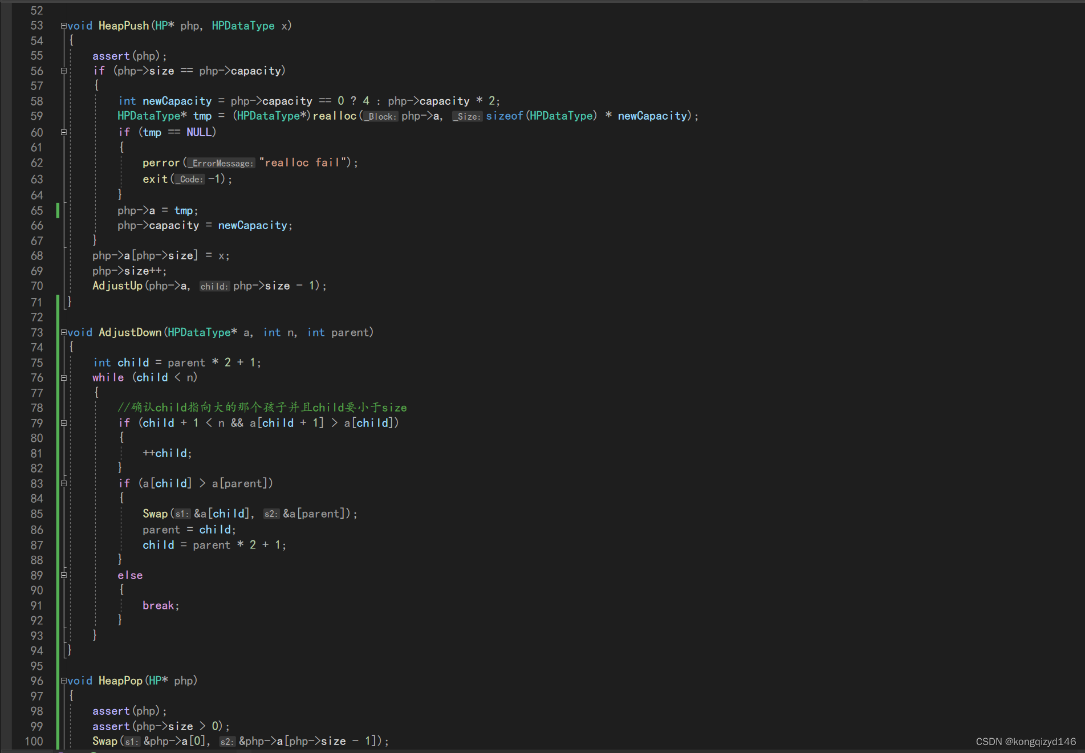Click the HeapPop function name

[x=120, y=681]
